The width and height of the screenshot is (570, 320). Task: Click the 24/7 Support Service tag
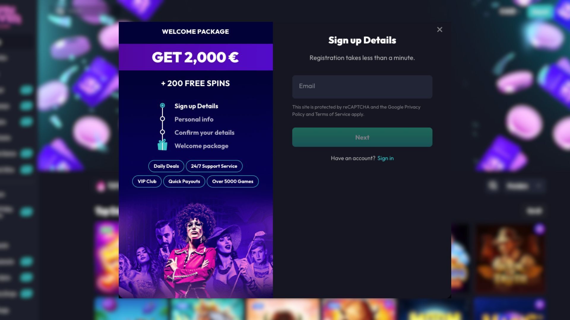click(214, 166)
